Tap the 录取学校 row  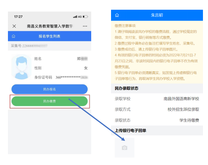pyautogui.click(x=157, y=99)
